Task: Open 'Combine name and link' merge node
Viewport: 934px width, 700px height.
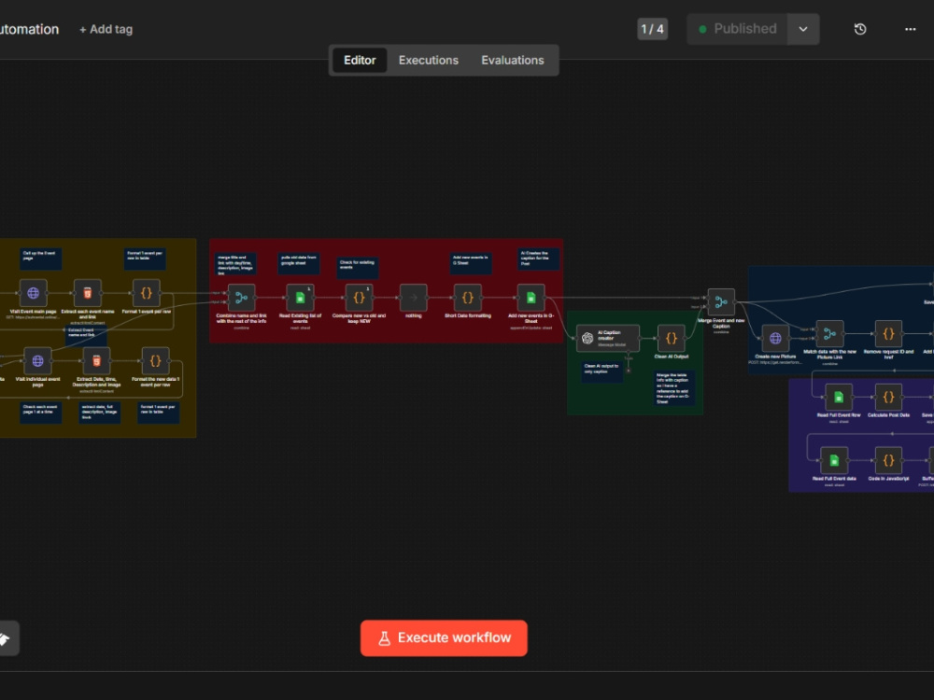Action: tap(241, 298)
